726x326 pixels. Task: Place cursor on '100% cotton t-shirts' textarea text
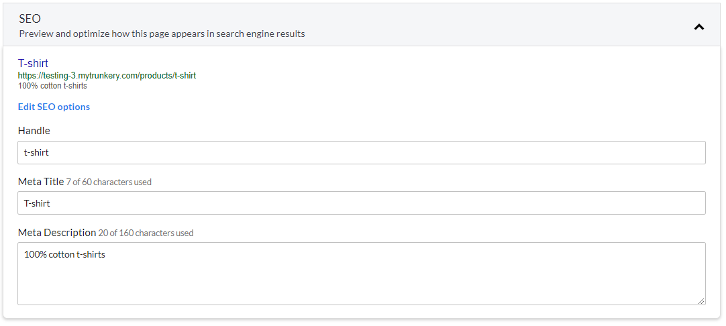64,254
